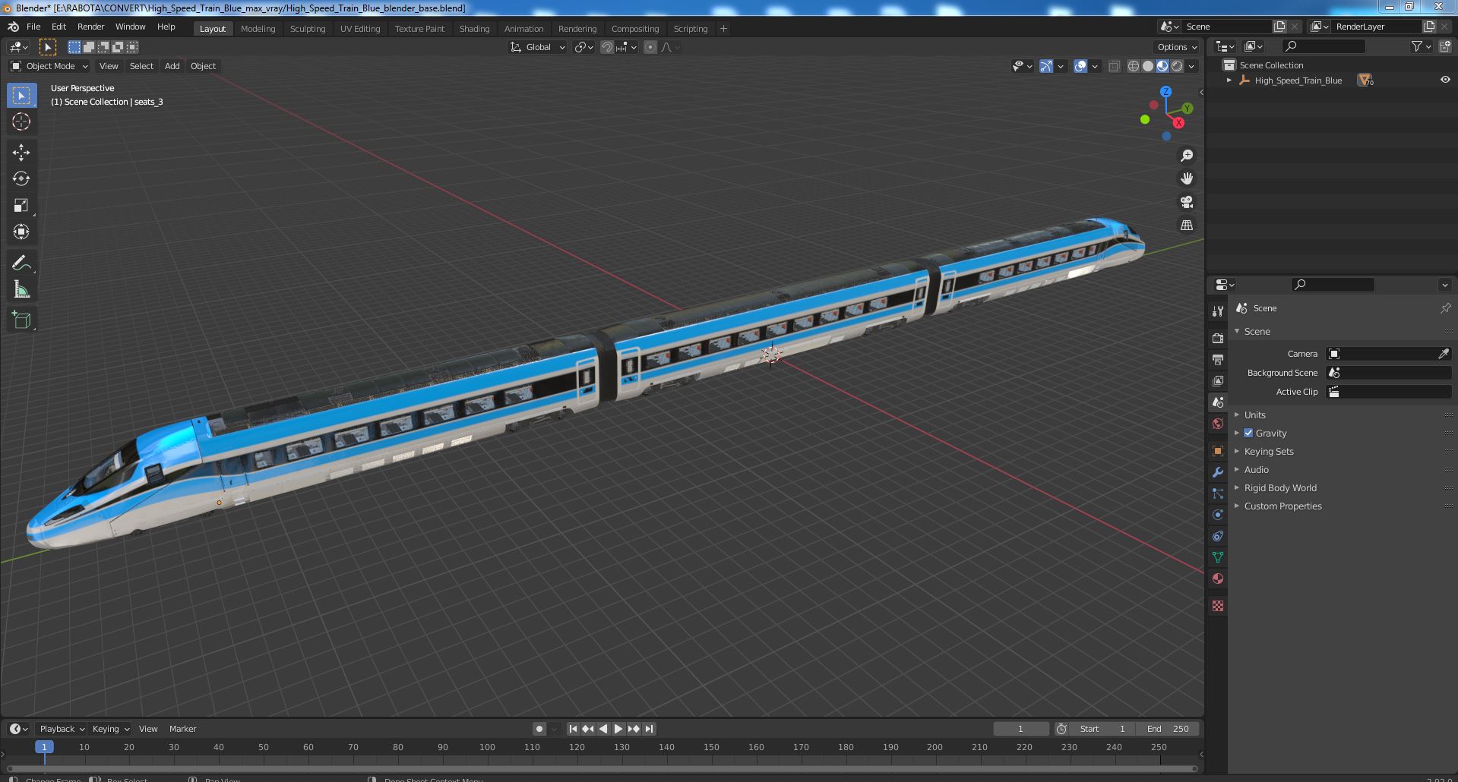This screenshot has width=1458, height=782.
Task: Open the Playback dropdown
Action: tap(61, 729)
